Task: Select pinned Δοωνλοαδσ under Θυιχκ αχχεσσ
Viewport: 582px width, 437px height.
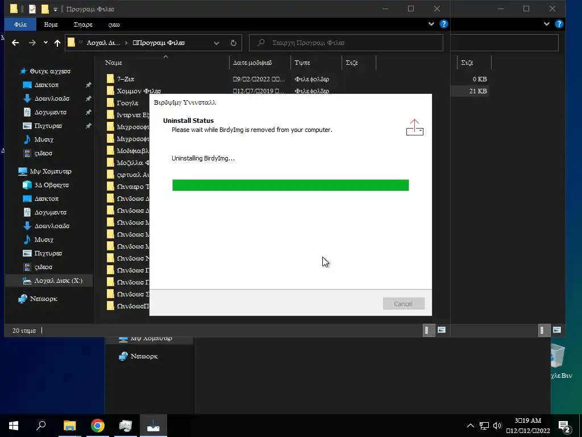Action: click(52, 98)
